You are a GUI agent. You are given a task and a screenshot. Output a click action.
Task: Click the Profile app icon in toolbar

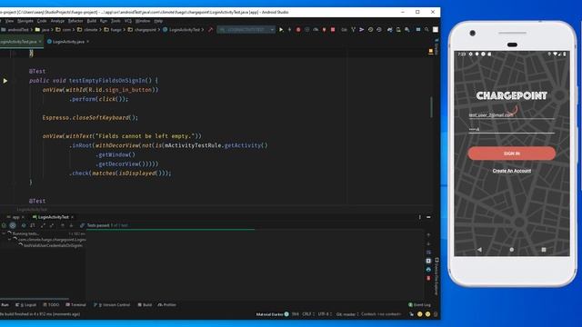pos(316,30)
